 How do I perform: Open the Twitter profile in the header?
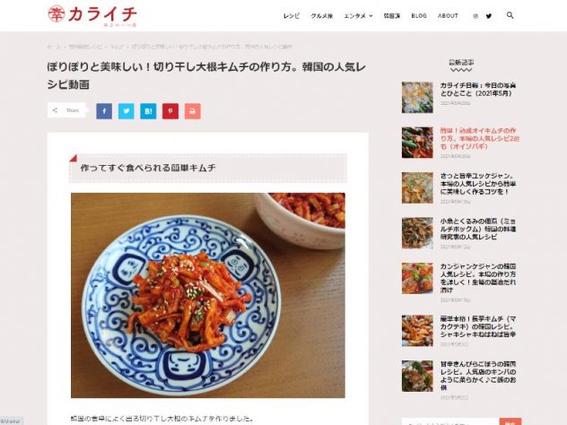489,16
